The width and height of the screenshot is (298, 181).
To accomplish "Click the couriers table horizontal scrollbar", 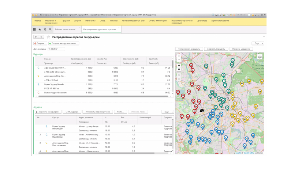I will (x=103, y=96).
